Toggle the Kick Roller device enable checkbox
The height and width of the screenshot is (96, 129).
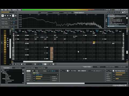tap(68, 71)
